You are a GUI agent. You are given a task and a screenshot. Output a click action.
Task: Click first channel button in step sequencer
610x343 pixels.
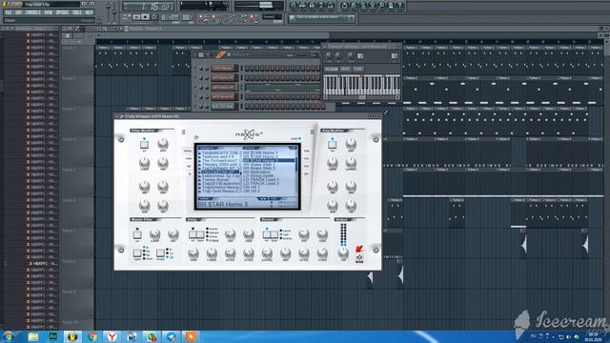click(x=225, y=69)
